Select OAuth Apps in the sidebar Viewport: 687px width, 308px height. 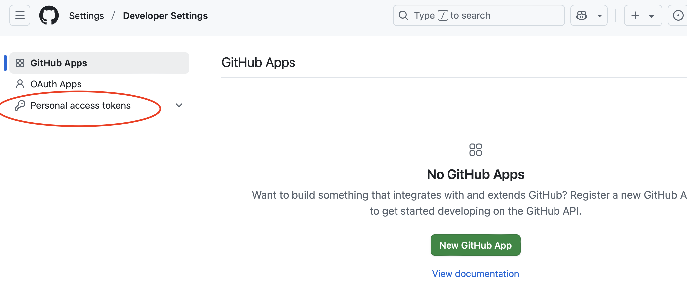point(99,84)
